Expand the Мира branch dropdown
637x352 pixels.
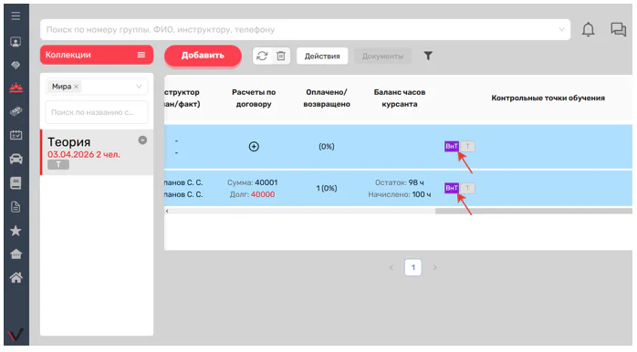point(139,87)
